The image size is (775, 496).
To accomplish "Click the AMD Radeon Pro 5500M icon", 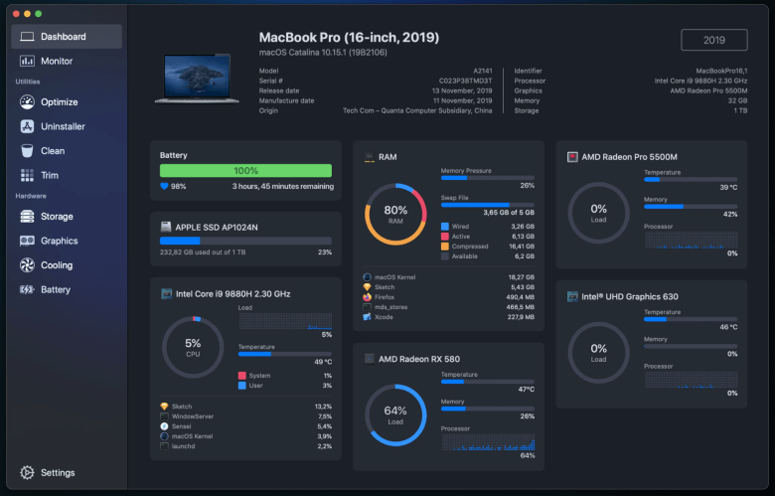I will tap(572, 157).
